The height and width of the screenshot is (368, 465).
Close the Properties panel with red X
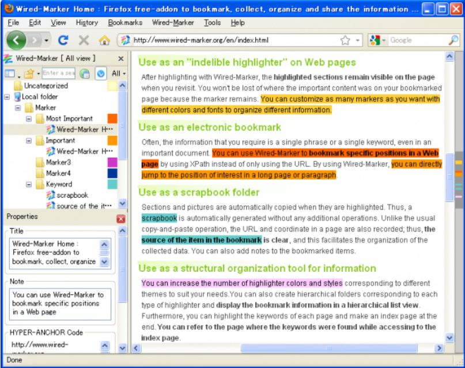(x=120, y=219)
